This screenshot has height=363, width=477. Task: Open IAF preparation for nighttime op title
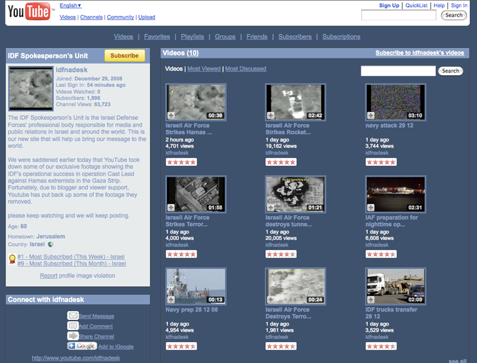391,221
